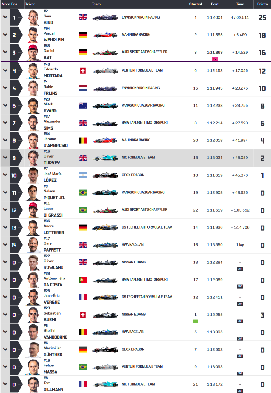Expand Sam Bird's row details chevron

[x=5, y=17]
